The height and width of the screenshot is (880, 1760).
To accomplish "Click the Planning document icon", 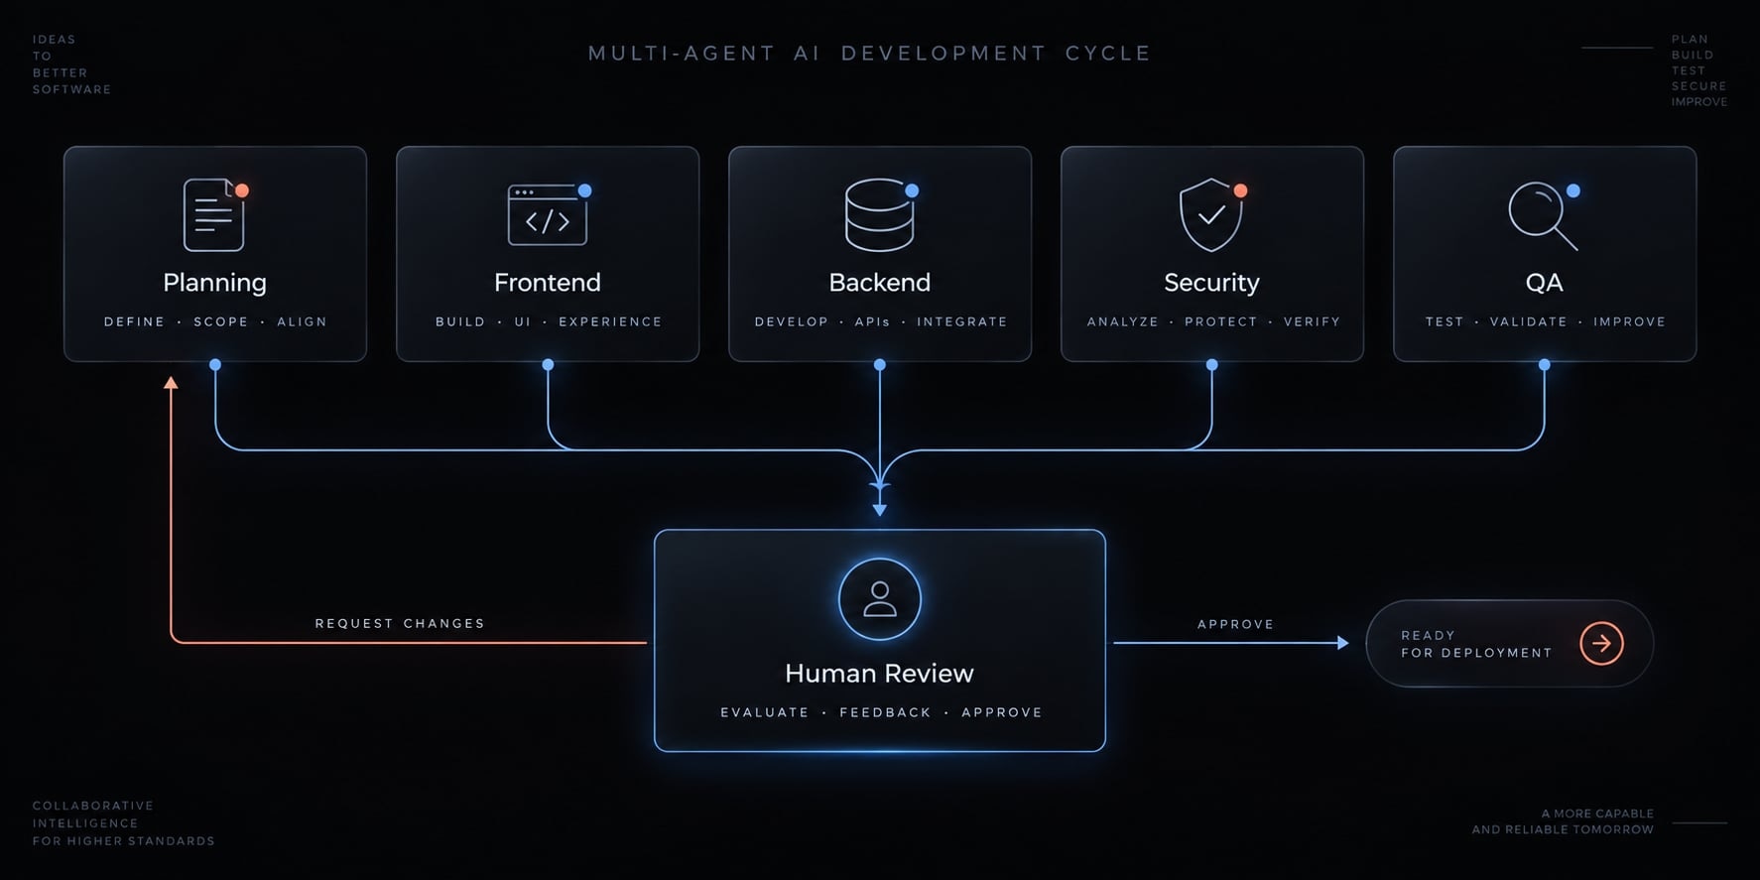I will (x=213, y=215).
